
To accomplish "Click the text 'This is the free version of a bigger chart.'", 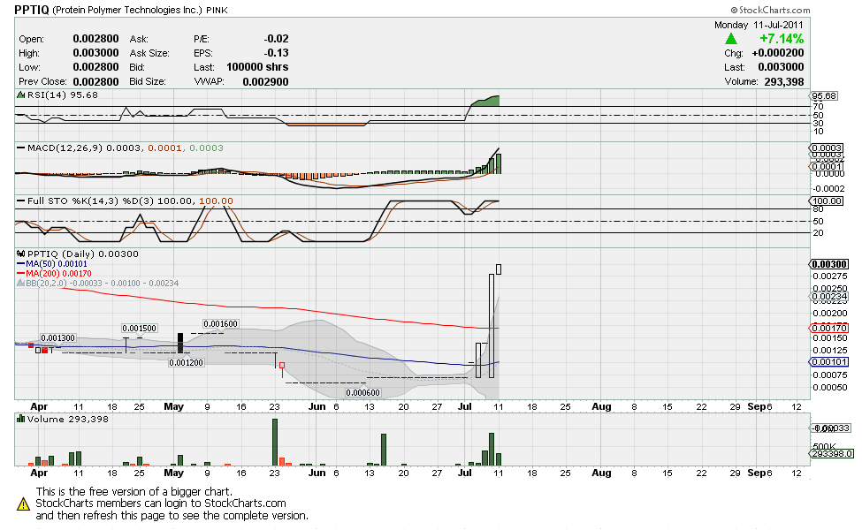I will point(134,491).
